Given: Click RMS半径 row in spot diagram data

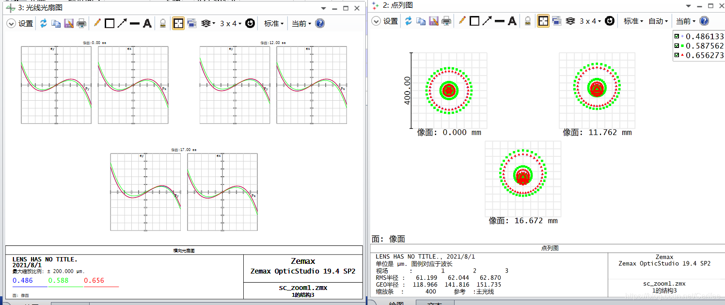Looking at the screenshot, I should point(439,278).
